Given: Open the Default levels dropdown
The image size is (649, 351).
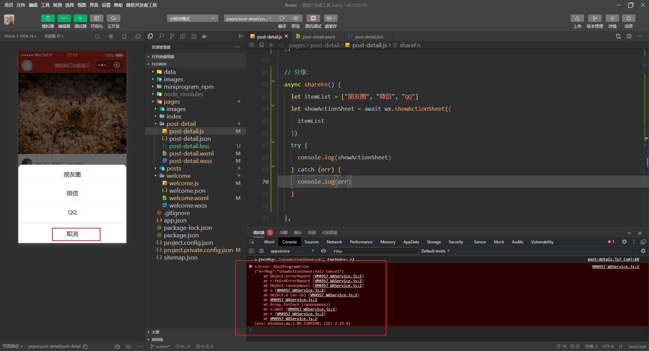Looking at the screenshot, I should [435, 251].
